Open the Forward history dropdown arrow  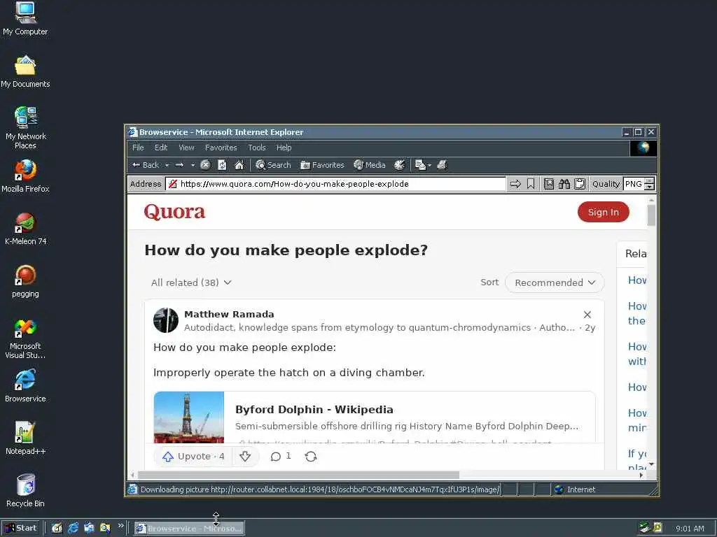(193, 165)
